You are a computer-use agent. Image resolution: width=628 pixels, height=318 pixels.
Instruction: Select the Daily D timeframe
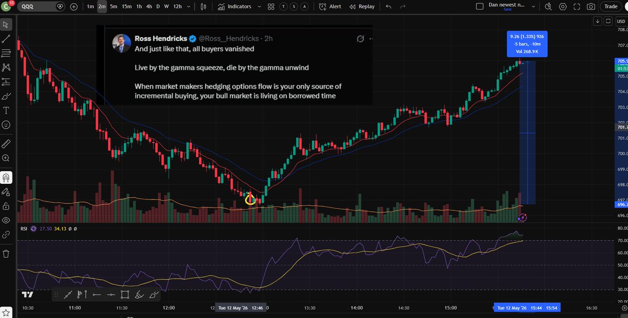coord(158,6)
